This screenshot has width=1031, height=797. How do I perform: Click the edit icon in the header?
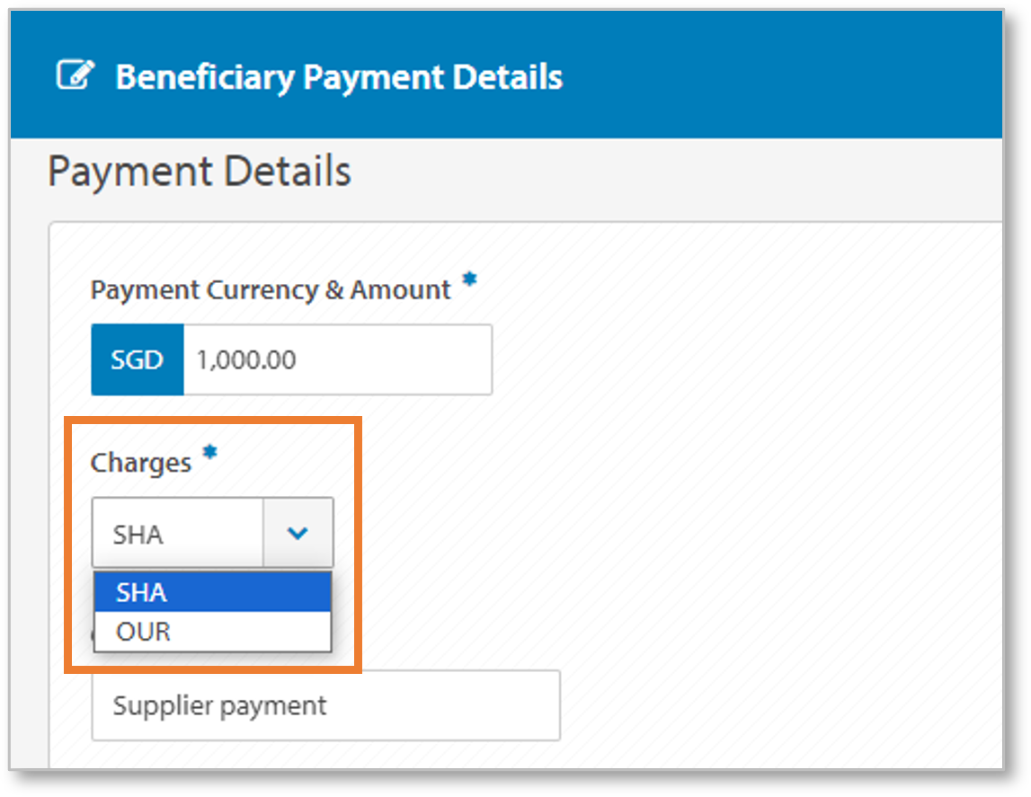coord(76,76)
